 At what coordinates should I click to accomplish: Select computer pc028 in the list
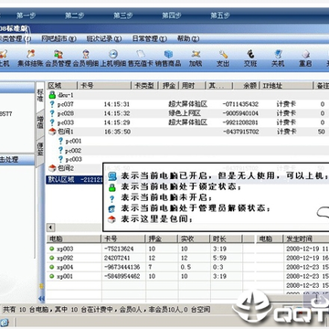[187, 113]
